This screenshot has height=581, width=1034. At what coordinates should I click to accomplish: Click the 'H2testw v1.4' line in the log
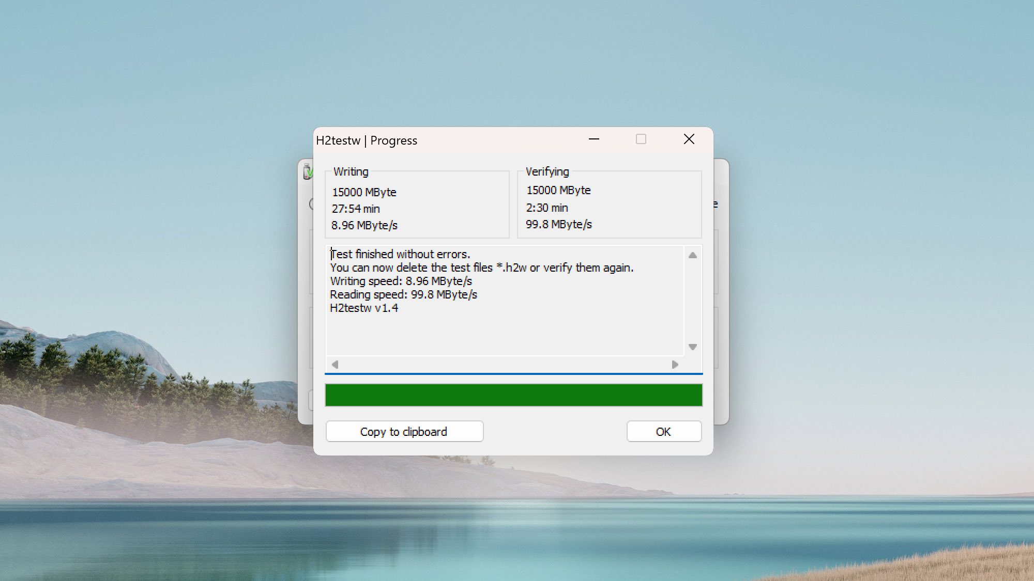point(364,308)
